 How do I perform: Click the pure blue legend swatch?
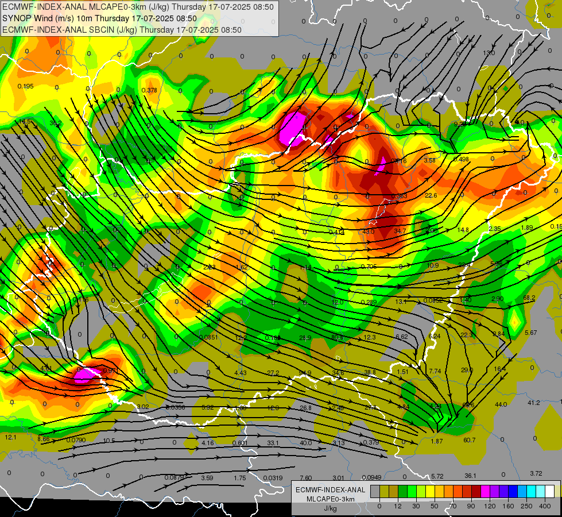pos(513,491)
